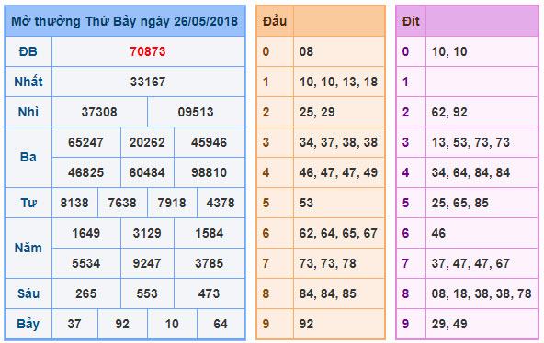The image size is (544, 343).
Task: Click second prize number 09513
Action: 196,112
